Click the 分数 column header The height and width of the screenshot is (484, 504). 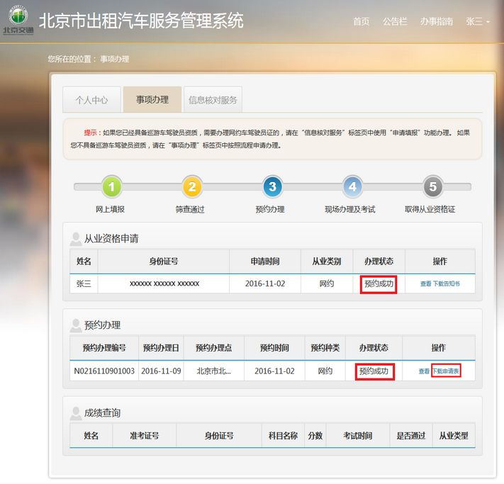[x=315, y=436]
